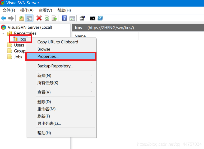Screen dimensions: 204x149
Task: Click the Back arrow toolbar icon
Action: tap(3, 18)
